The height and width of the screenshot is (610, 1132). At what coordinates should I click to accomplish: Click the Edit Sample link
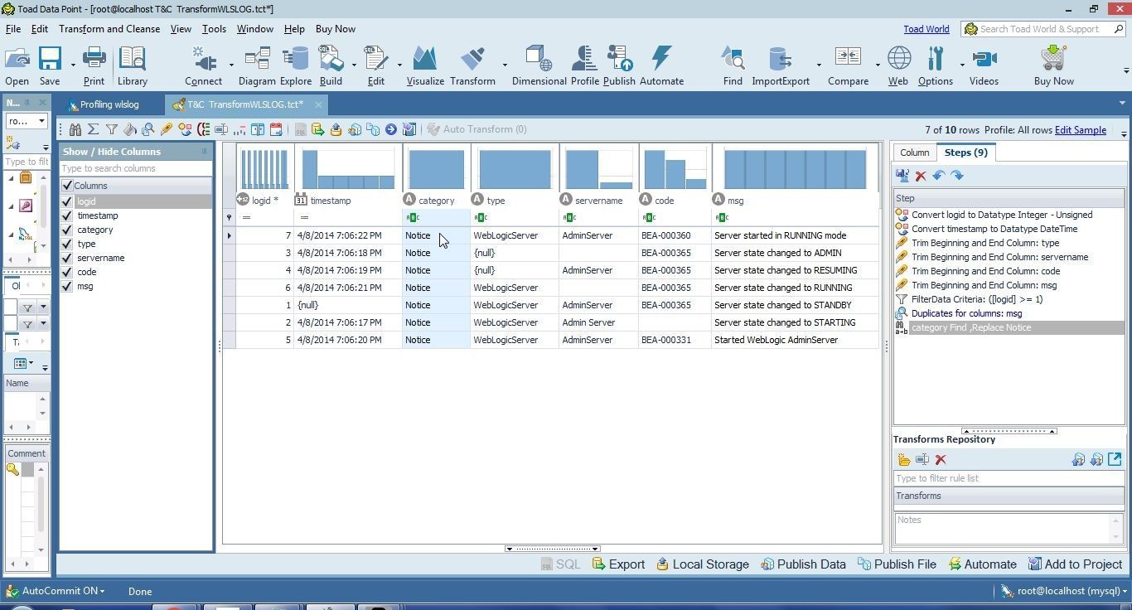(x=1080, y=130)
